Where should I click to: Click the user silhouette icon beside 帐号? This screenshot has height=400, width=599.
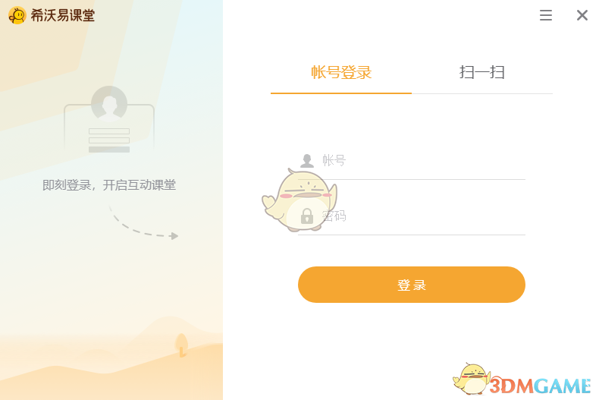(307, 161)
